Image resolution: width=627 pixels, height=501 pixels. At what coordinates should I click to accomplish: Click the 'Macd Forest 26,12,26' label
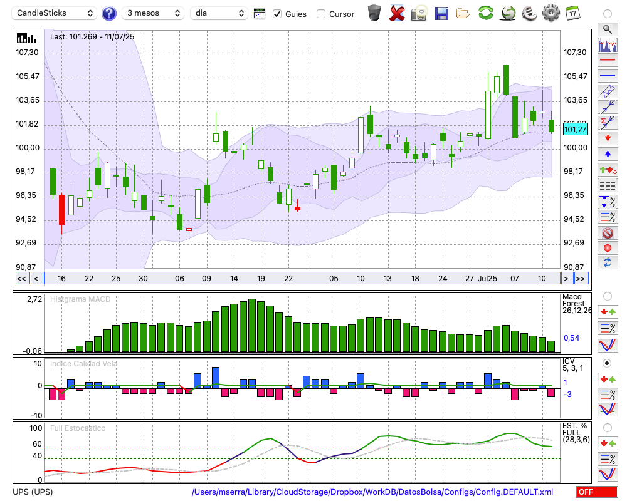coord(576,304)
